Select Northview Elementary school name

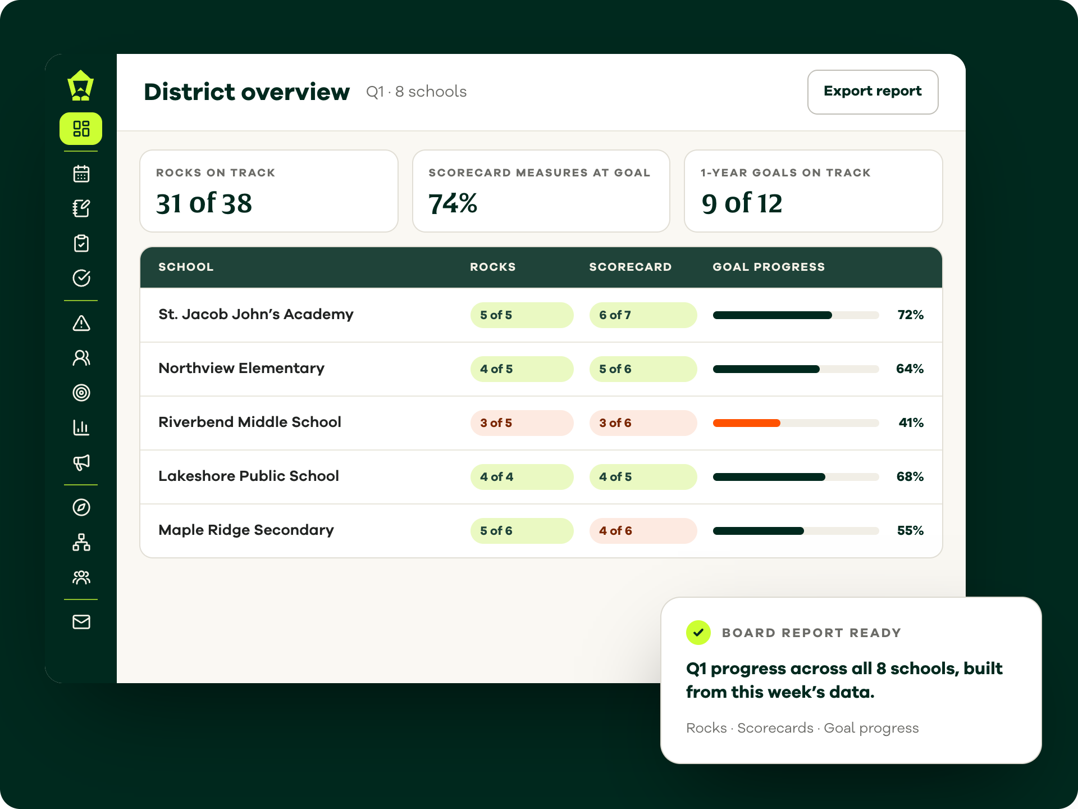point(241,369)
